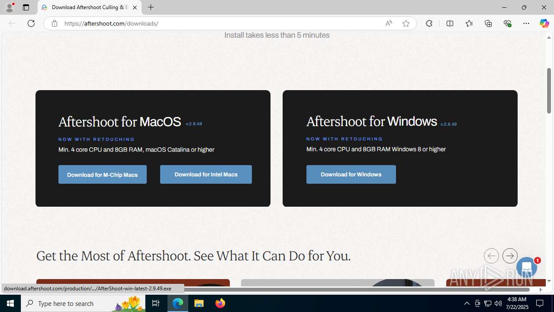The image size is (554, 312).
Task: Open Extensions puzzle icon
Action: click(429, 23)
